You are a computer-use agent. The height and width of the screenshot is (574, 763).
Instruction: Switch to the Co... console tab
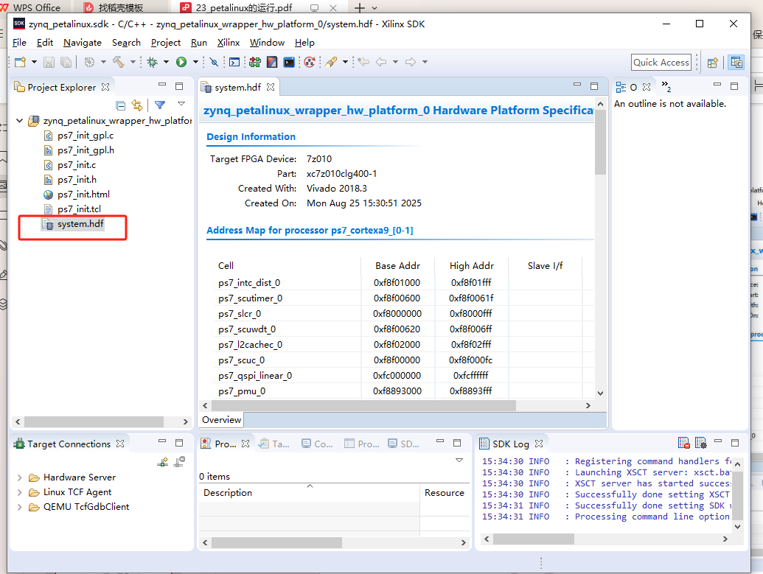point(317,444)
